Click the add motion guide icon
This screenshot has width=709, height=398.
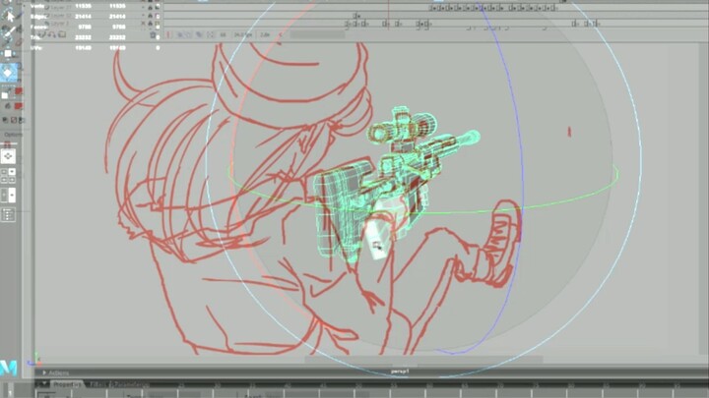point(52,34)
